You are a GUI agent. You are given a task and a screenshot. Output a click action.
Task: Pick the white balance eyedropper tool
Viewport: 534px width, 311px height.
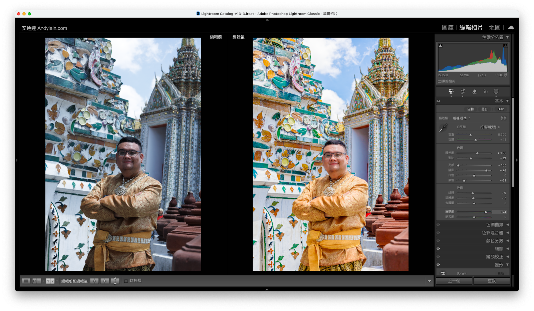point(443,128)
